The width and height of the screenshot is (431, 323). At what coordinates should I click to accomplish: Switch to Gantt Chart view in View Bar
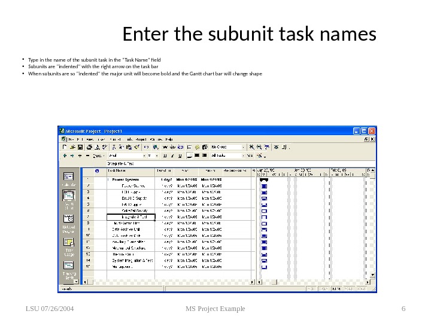69,200
